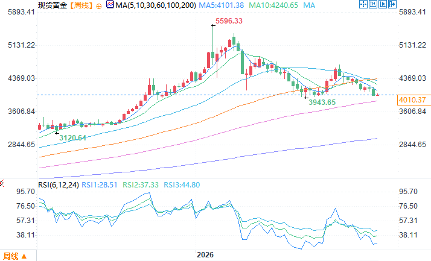Click the 现货黄金 chart title

(53, 5)
